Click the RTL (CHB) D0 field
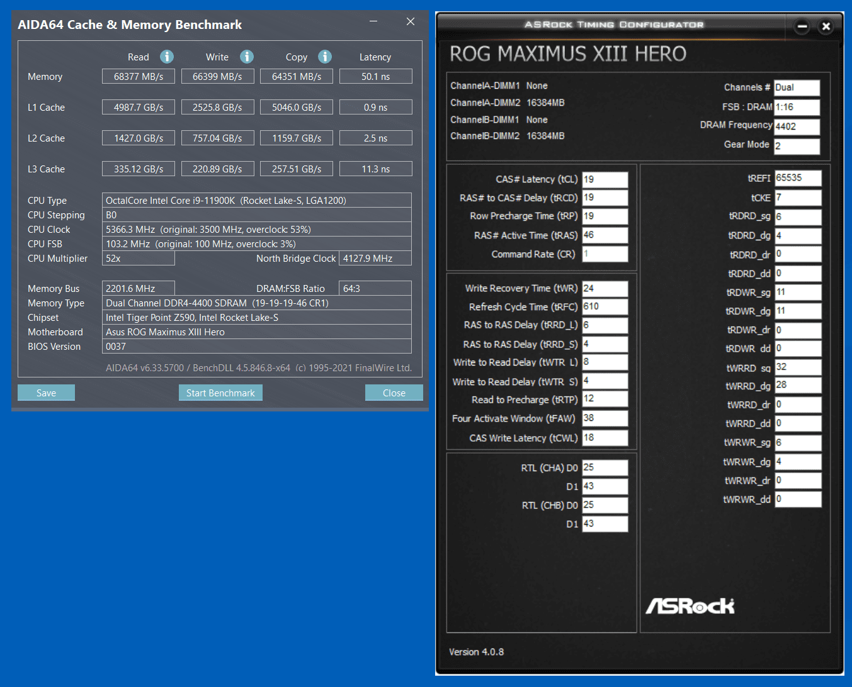The image size is (852, 687). point(605,505)
